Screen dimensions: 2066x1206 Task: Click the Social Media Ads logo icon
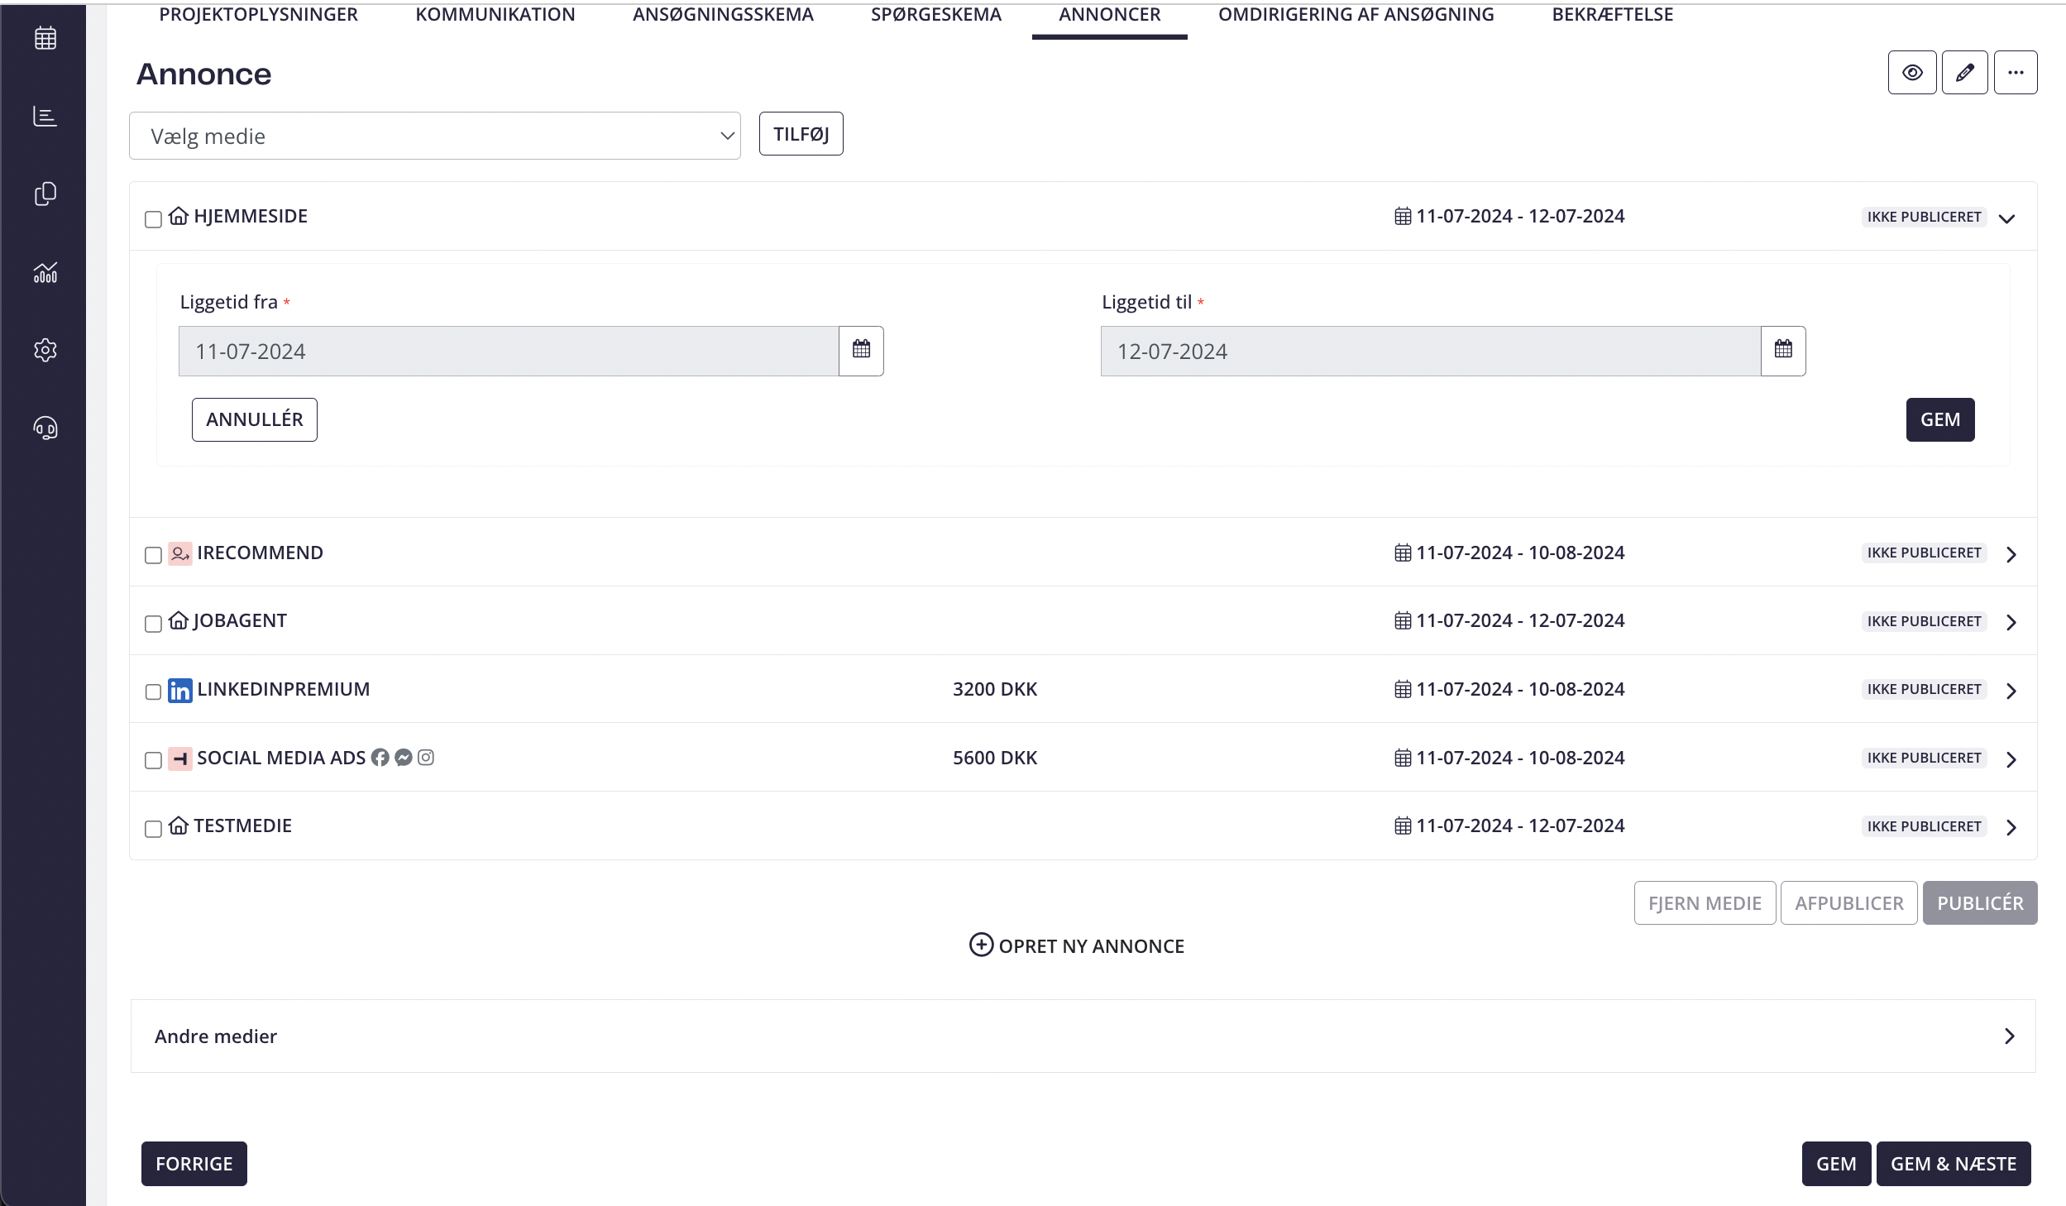click(180, 759)
